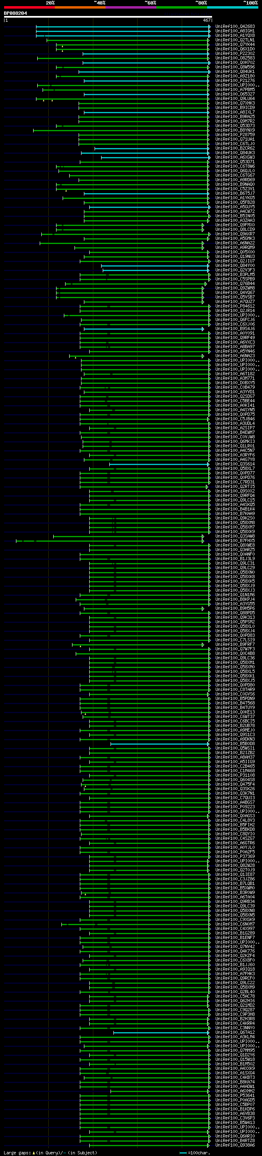262x1156 pixels.
Task: Open hit UniRef100_Q42683
Action: (x=235, y=27)
